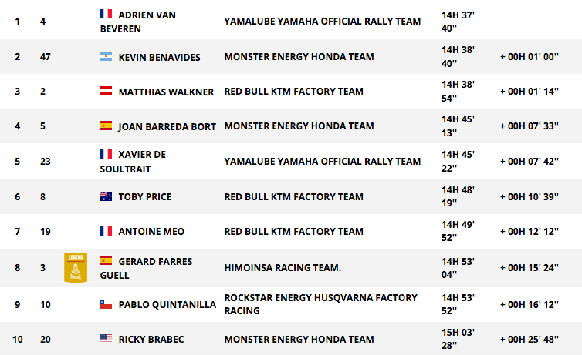Click the Austrian flag beside Matthias Walkner

[106, 91]
